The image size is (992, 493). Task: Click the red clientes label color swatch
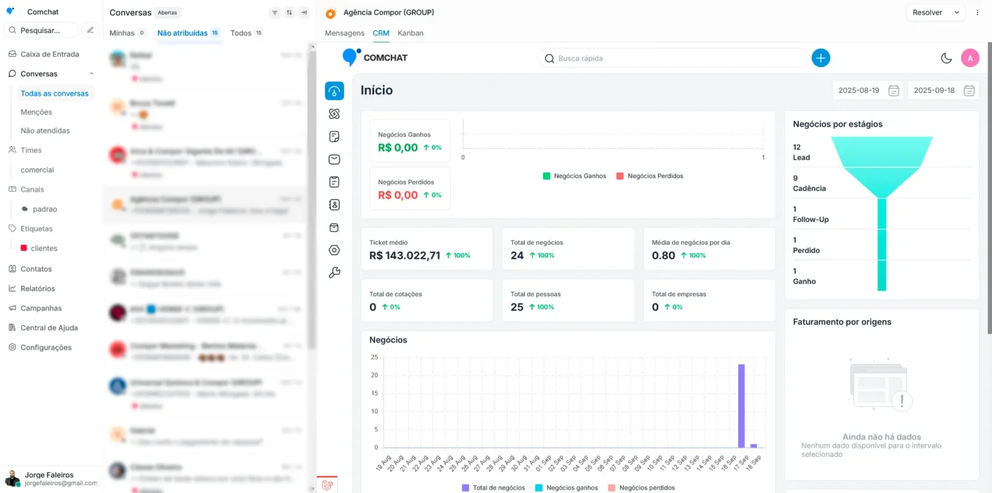pyautogui.click(x=24, y=248)
